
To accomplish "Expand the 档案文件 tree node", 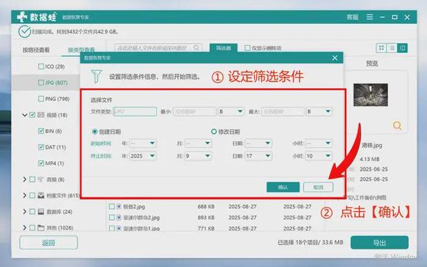I will click(25, 195).
